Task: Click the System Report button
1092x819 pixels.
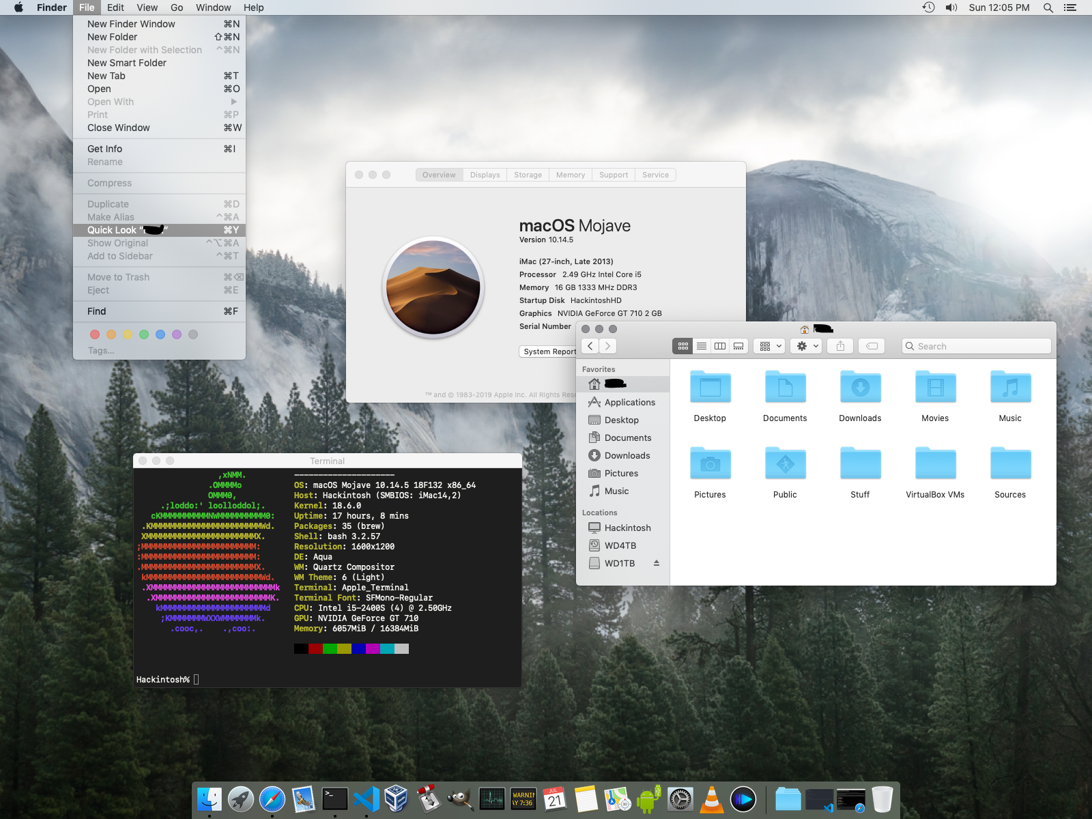Action: [548, 351]
